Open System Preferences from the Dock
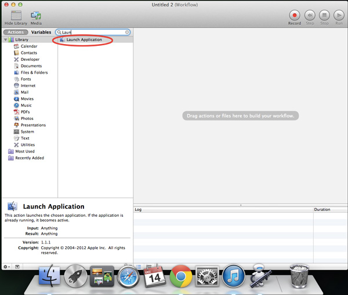The width and height of the screenshot is (348, 295). [x=207, y=276]
